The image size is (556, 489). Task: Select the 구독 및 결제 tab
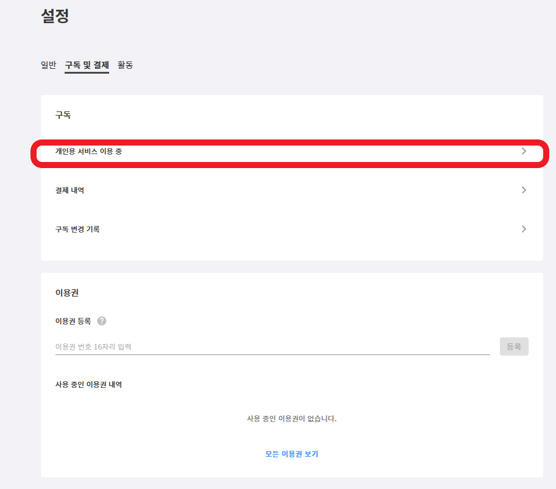(x=87, y=65)
